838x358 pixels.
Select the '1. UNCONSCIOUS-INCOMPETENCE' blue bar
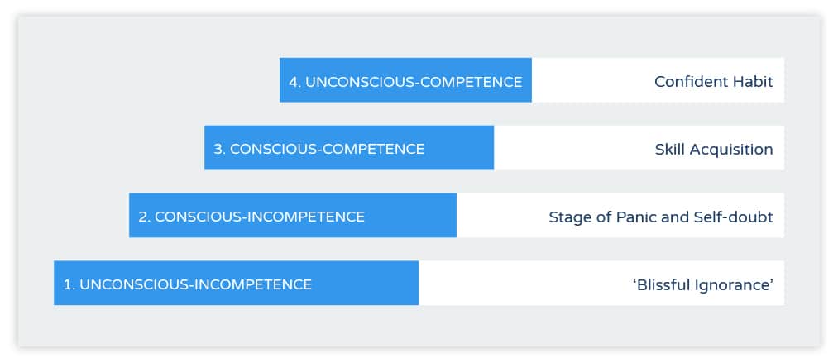(237, 283)
